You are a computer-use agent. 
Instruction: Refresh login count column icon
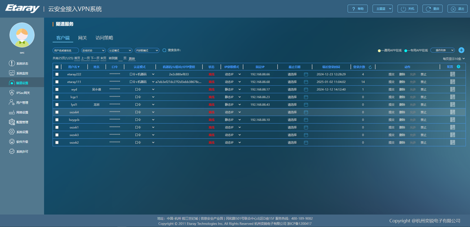point(370,67)
